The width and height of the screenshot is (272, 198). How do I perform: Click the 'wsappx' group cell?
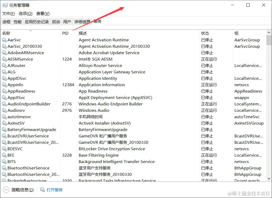coord(242,98)
